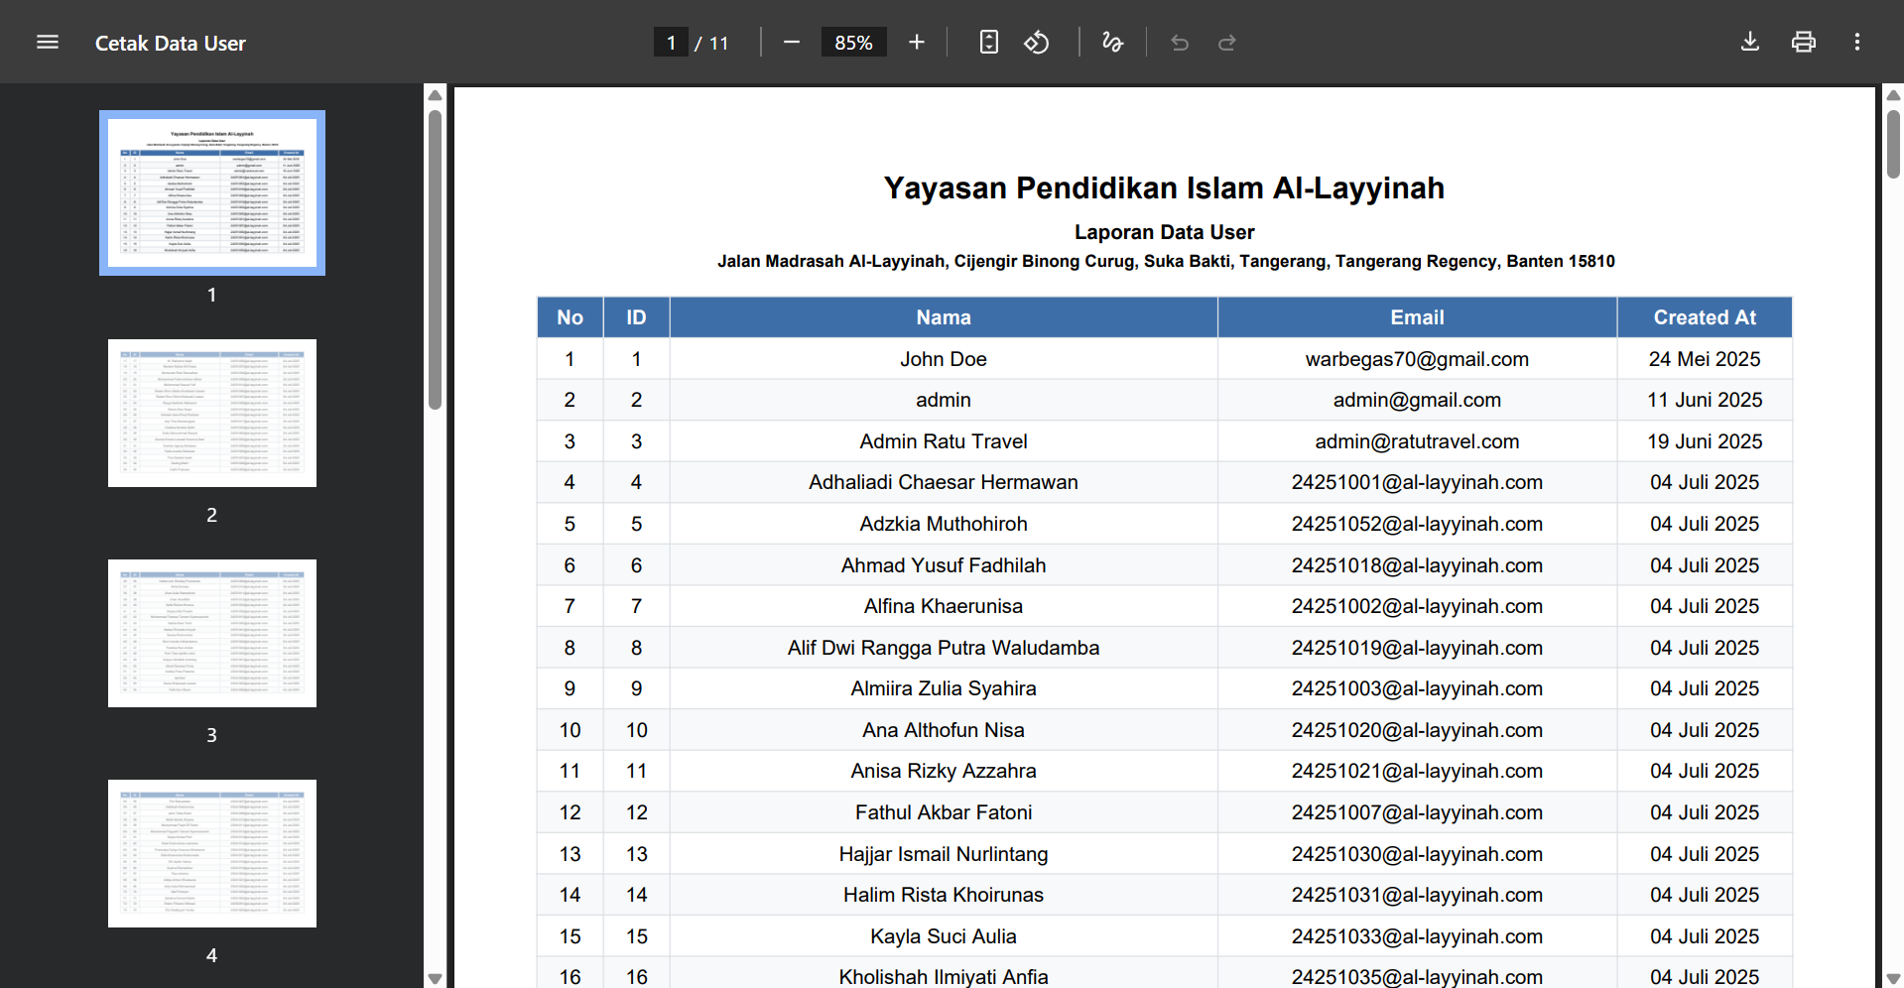The height and width of the screenshot is (988, 1904).
Task: Print the Laporan Data User document
Action: pos(1803,42)
